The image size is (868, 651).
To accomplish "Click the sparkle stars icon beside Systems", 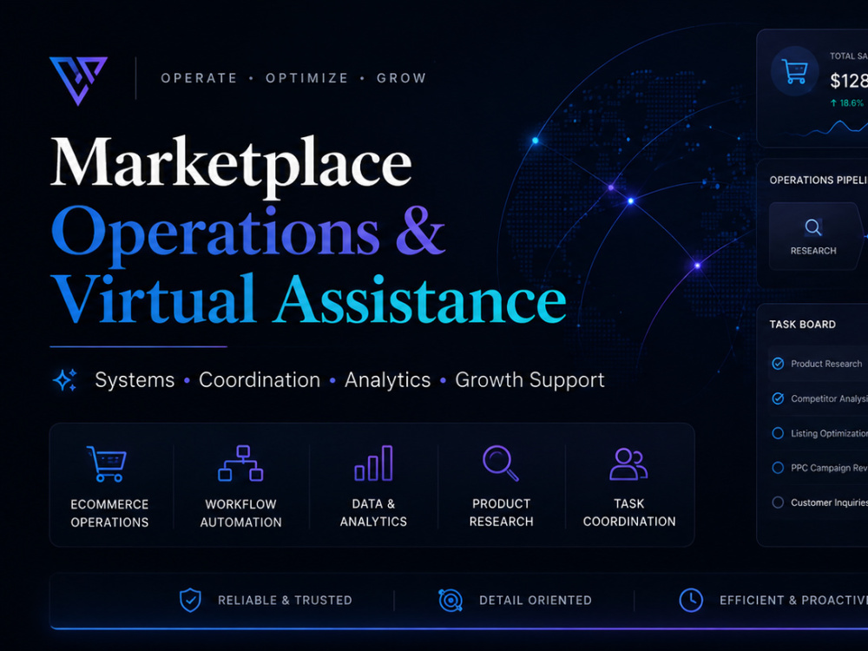I will [x=65, y=380].
